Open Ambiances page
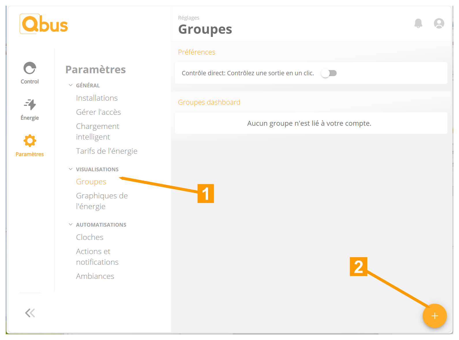The image size is (459, 340). tap(95, 276)
